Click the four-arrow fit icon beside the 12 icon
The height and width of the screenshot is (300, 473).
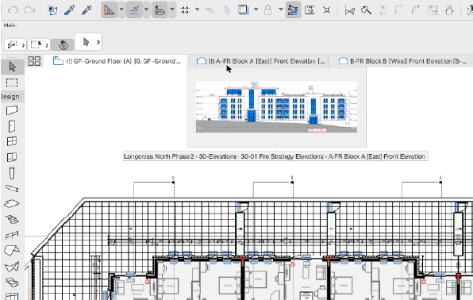tap(326, 10)
